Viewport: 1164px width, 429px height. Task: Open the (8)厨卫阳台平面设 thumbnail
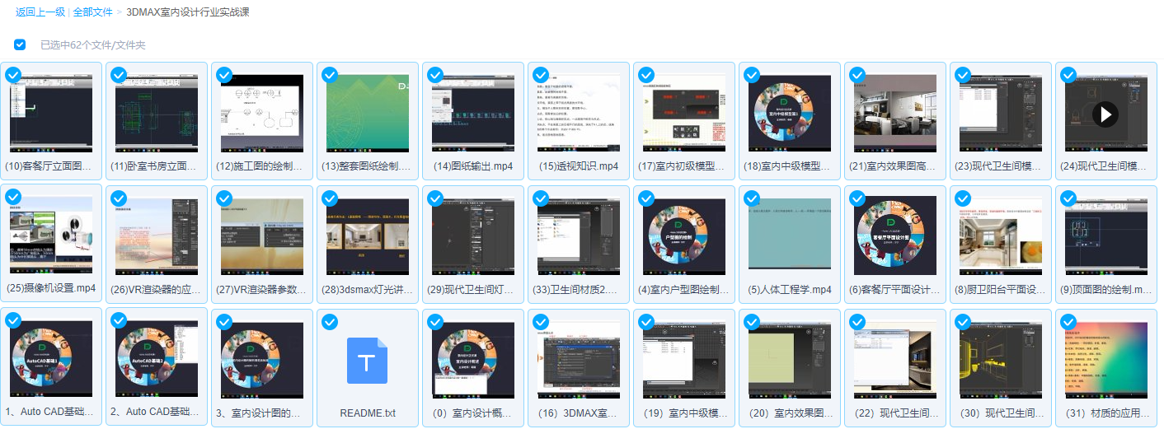click(1000, 235)
